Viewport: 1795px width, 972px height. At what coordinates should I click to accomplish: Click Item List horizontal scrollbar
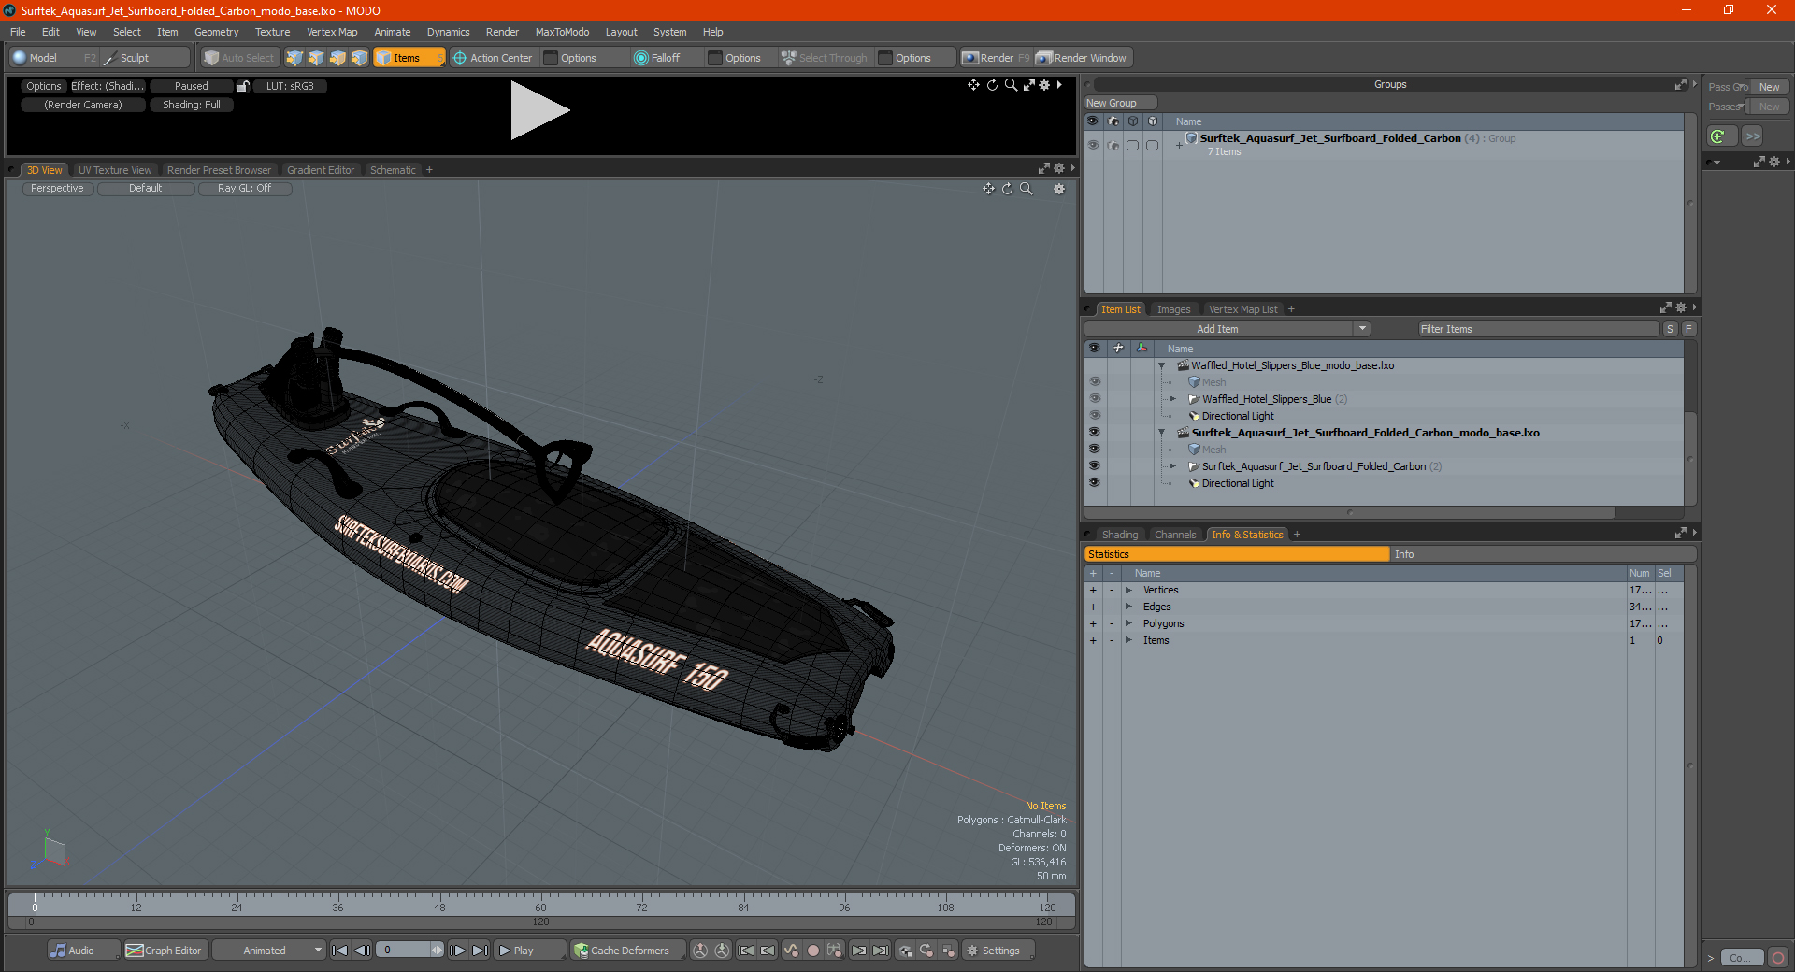click(1350, 512)
